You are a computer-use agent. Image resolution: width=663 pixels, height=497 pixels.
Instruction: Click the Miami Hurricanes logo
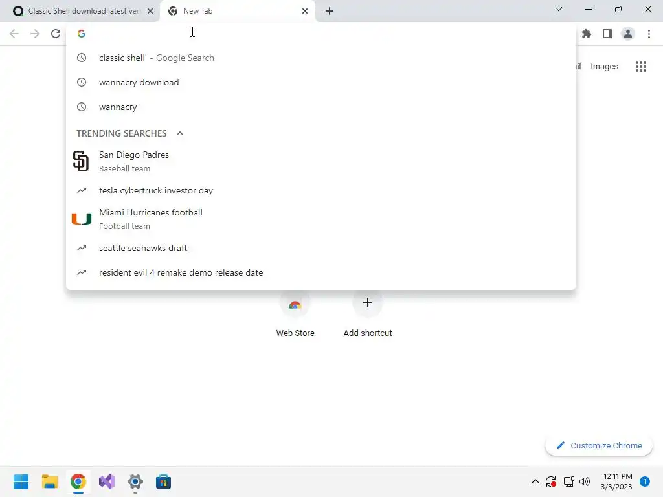pyautogui.click(x=81, y=219)
